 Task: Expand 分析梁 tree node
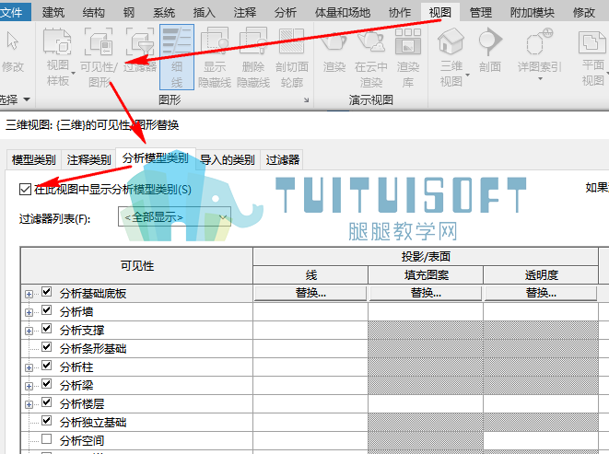29,386
